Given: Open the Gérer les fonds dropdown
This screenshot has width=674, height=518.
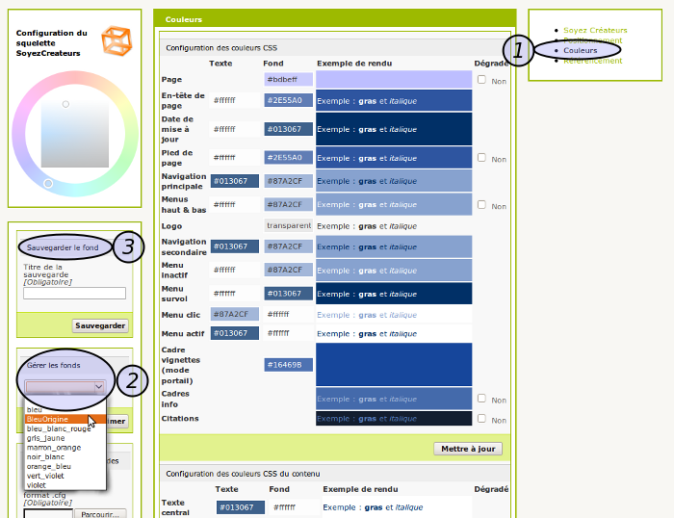Looking at the screenshot, I should pos(65,386).
